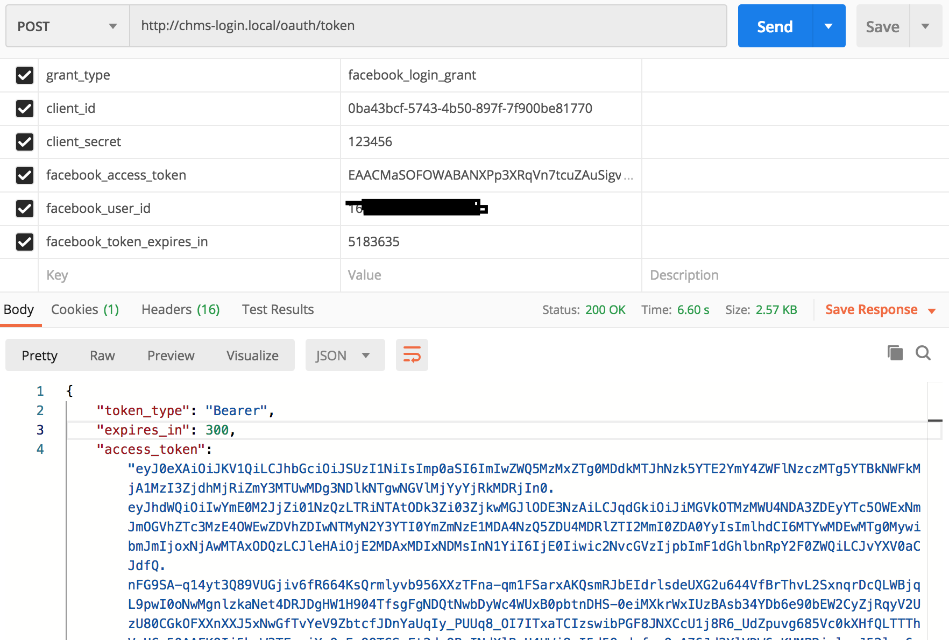Image resolution: width=949 pixels, height=640 pixels.
Task: Switch to the Body response tab
Action: click(19, 310)
